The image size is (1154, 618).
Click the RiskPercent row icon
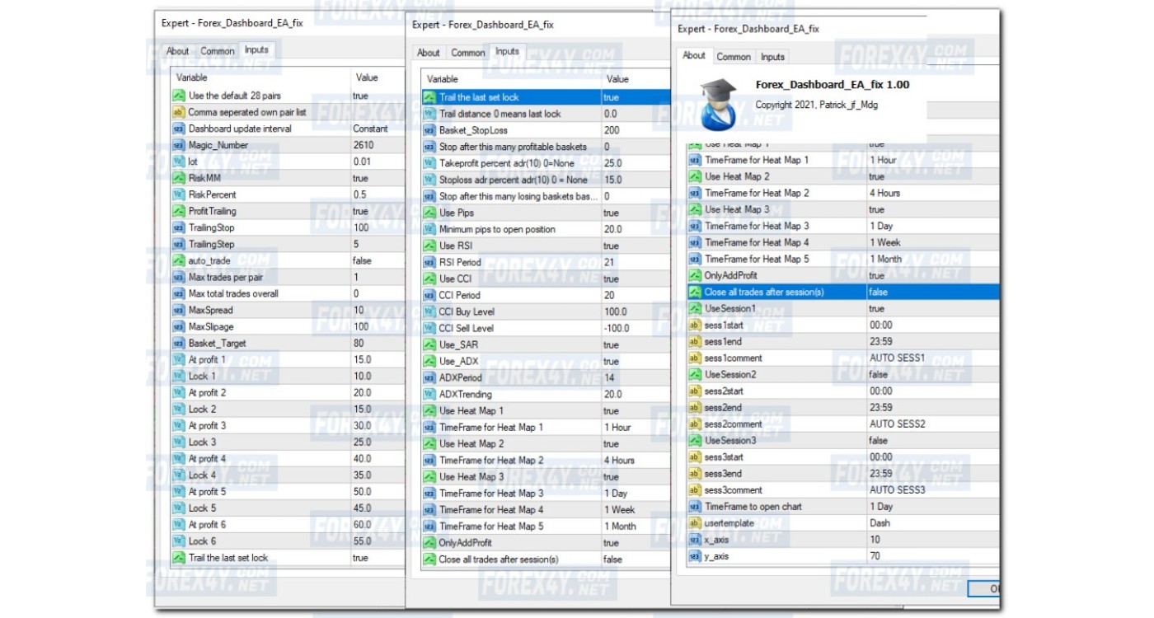point(178,194)
